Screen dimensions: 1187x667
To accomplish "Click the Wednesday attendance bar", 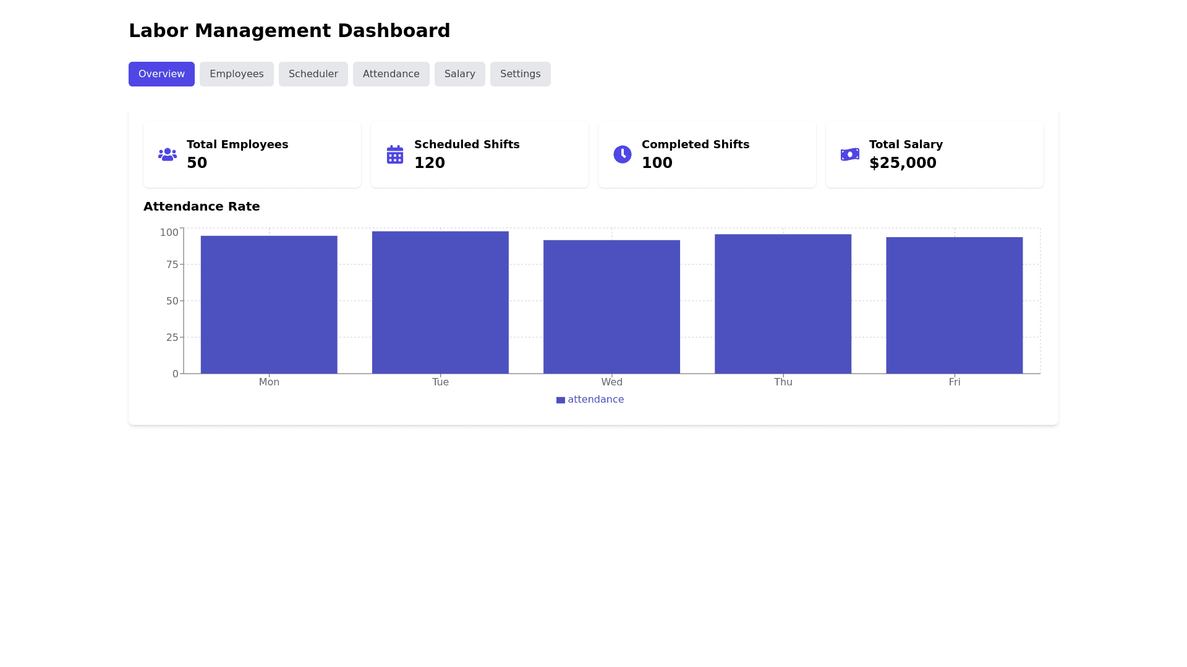I will pyautogui.click(x=611, y=307).
